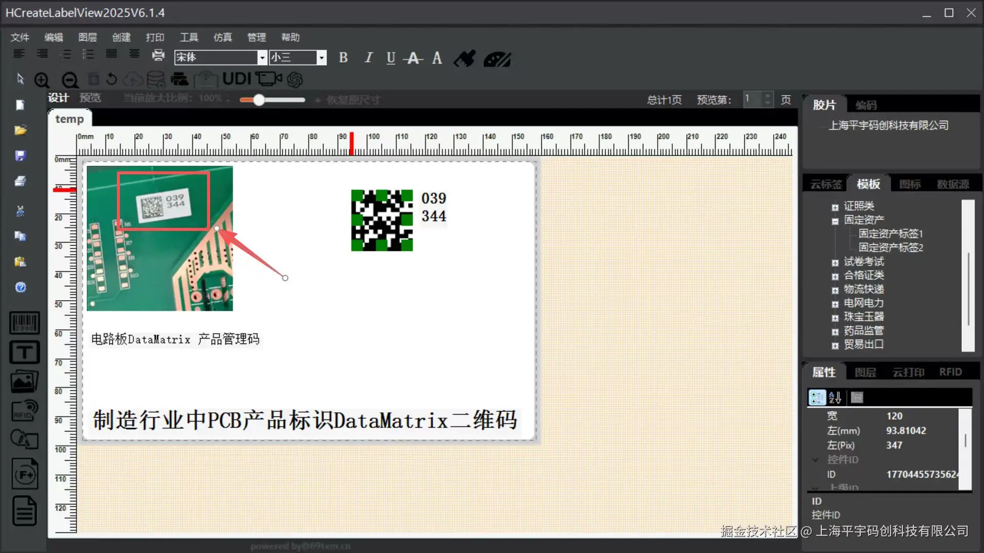Viewport: 984px width, 553px height.
Task: Click the printer icon in toolbar
Action: 158,55
